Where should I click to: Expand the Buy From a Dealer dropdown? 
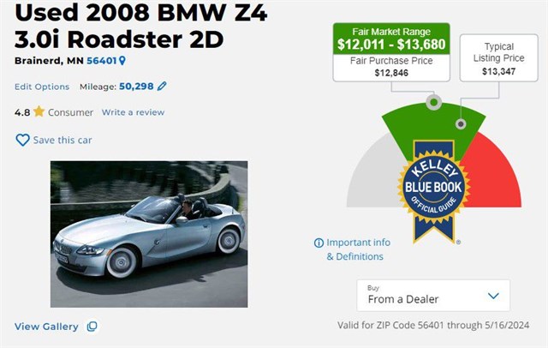[x=433, y=296]
